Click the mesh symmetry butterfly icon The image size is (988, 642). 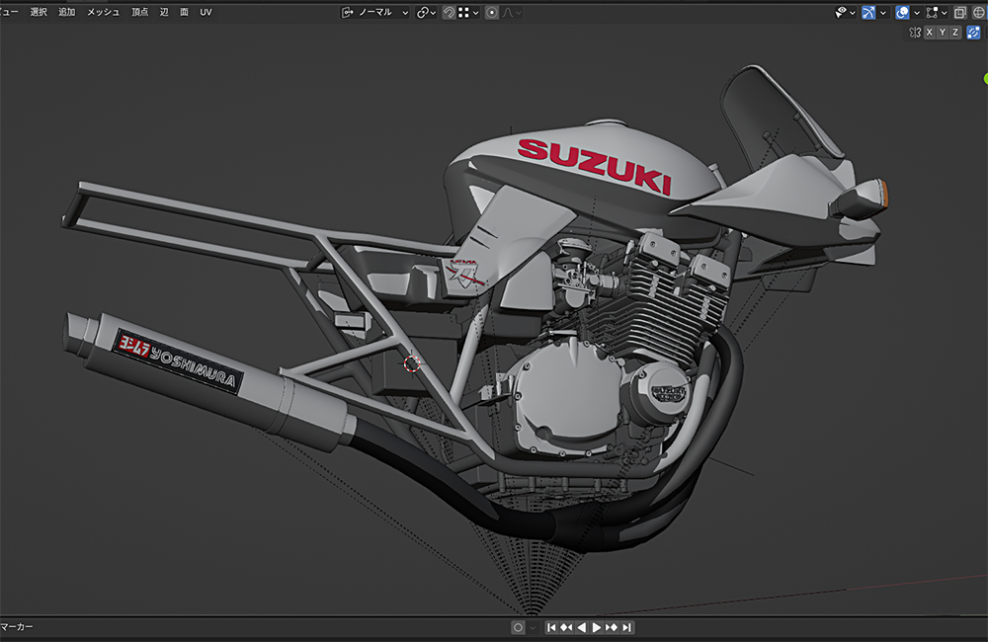(915, 33)
